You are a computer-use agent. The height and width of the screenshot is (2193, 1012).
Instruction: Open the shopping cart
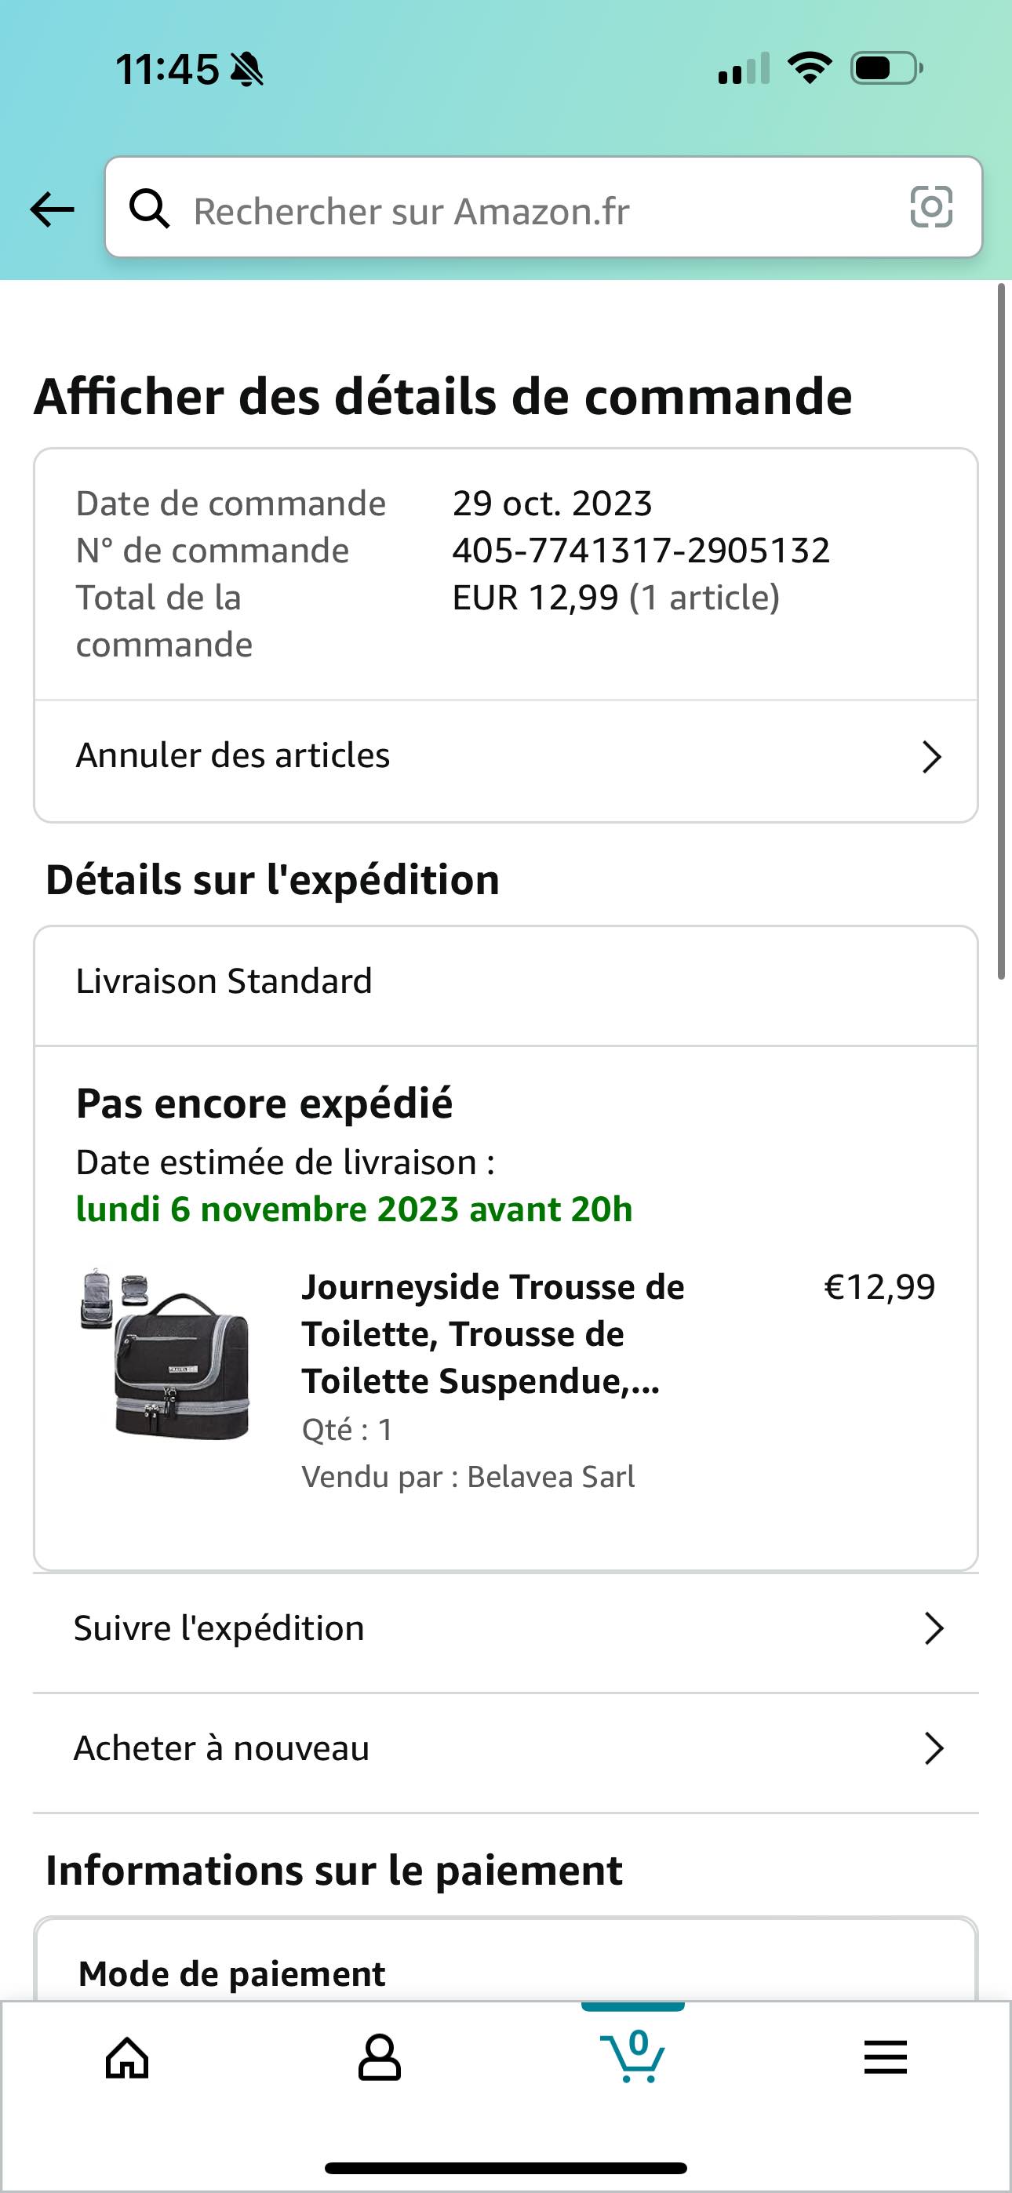click(632, 2057)
